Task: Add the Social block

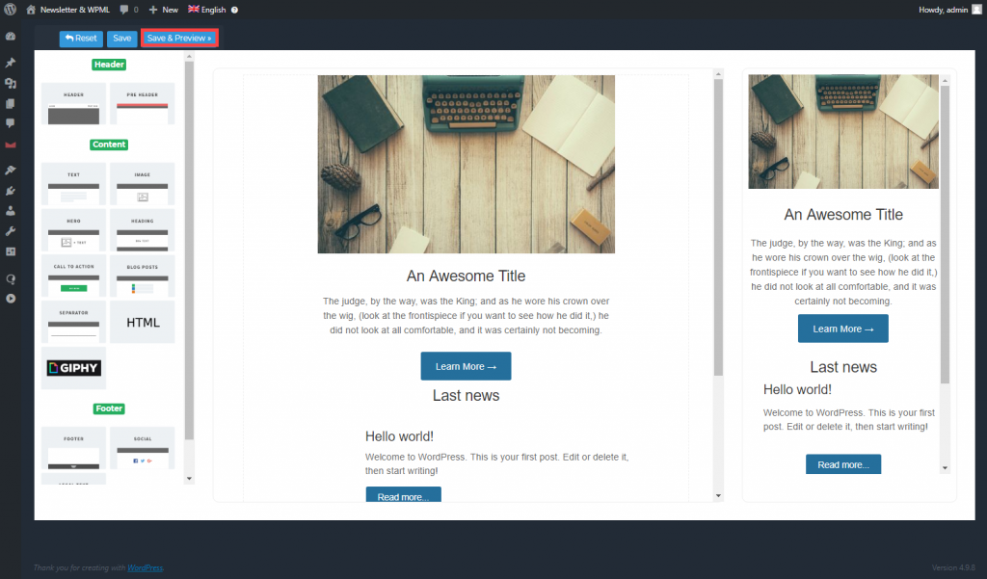Action: pos(143,448)
